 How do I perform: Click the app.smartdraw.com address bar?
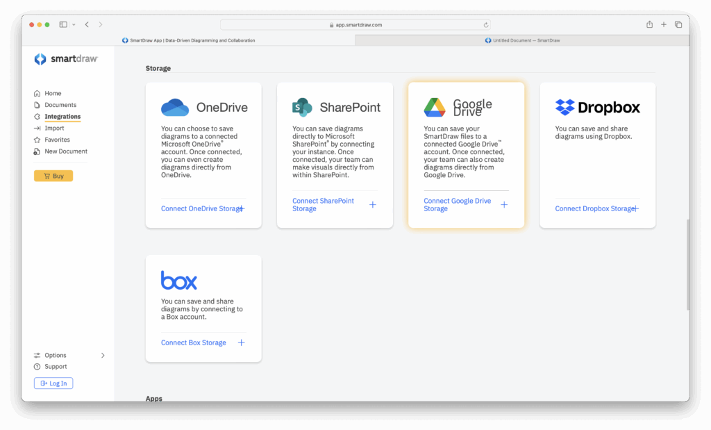(x=355, y=25)
